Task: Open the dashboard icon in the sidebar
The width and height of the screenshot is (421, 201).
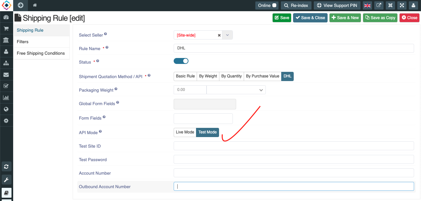Action: [6, 17]
